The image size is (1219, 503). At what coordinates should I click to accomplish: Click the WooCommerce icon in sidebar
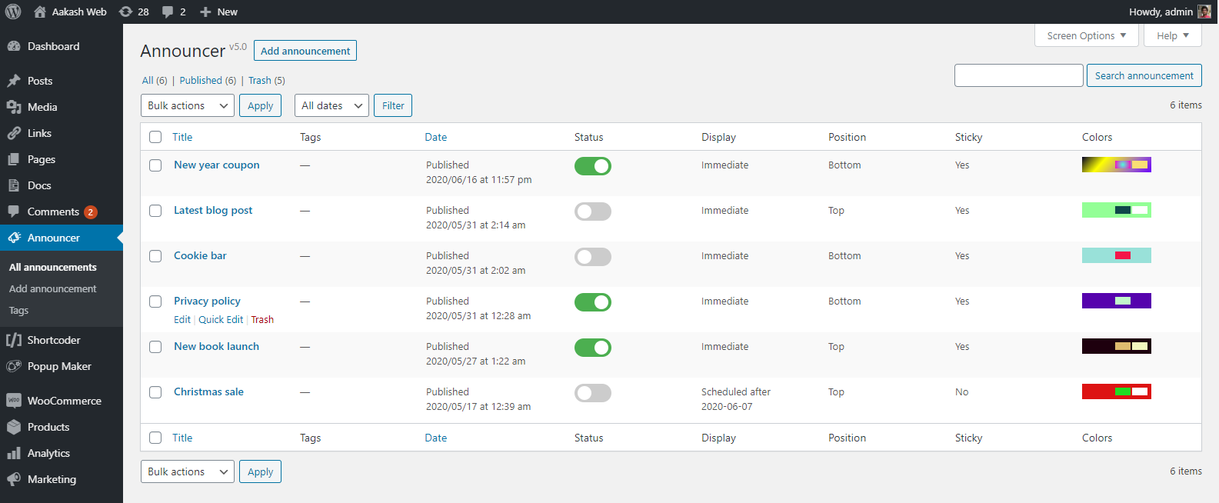click(14, 401)
